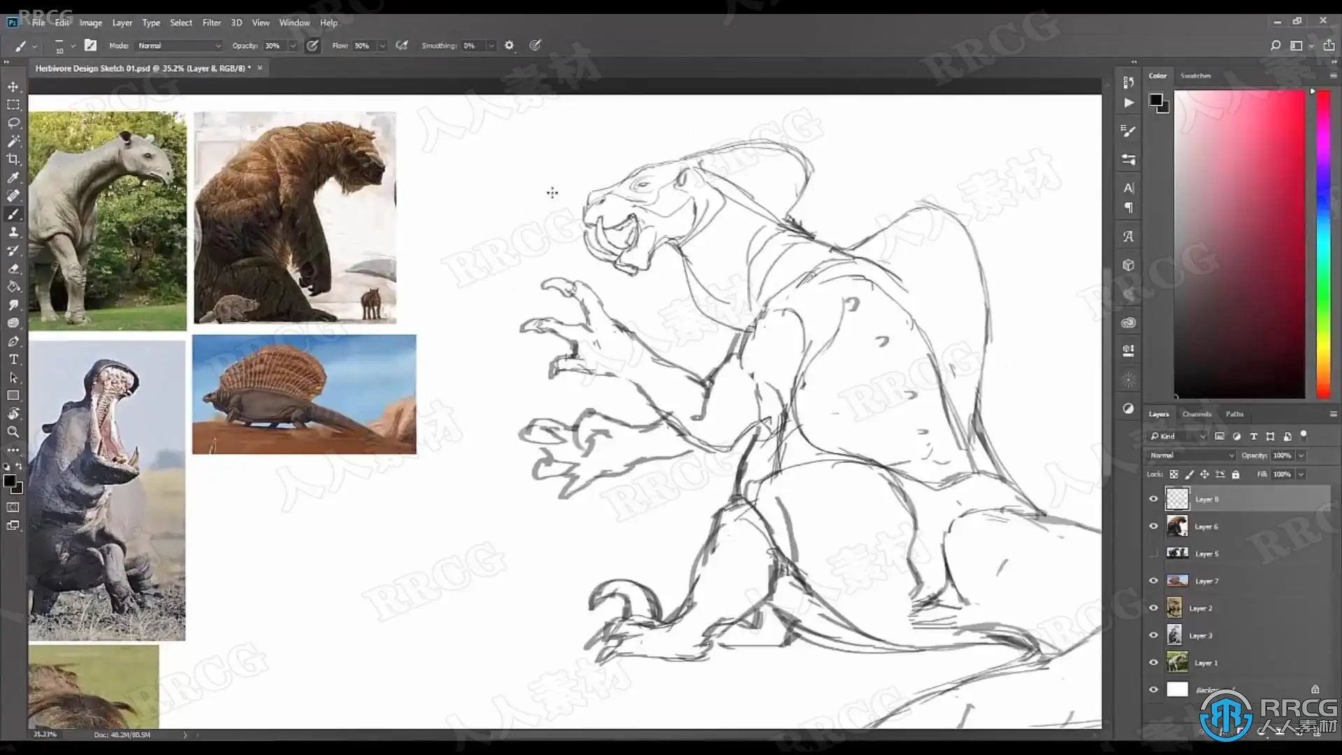The height and width of the screenshot is (755, 1342).
Task: Select the Horizontal Type tool
Action: coord(13,359)
